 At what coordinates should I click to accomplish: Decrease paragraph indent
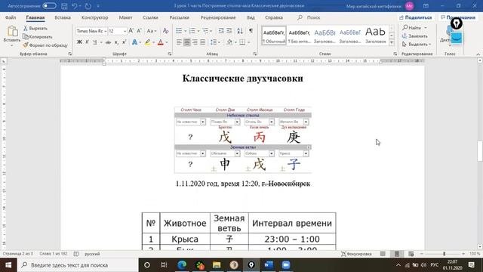click(221, 31)
